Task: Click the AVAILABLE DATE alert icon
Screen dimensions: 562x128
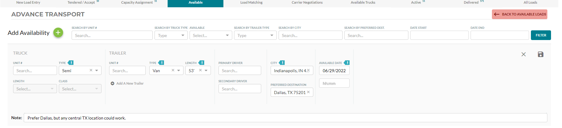Action: (x=347, y=63)
